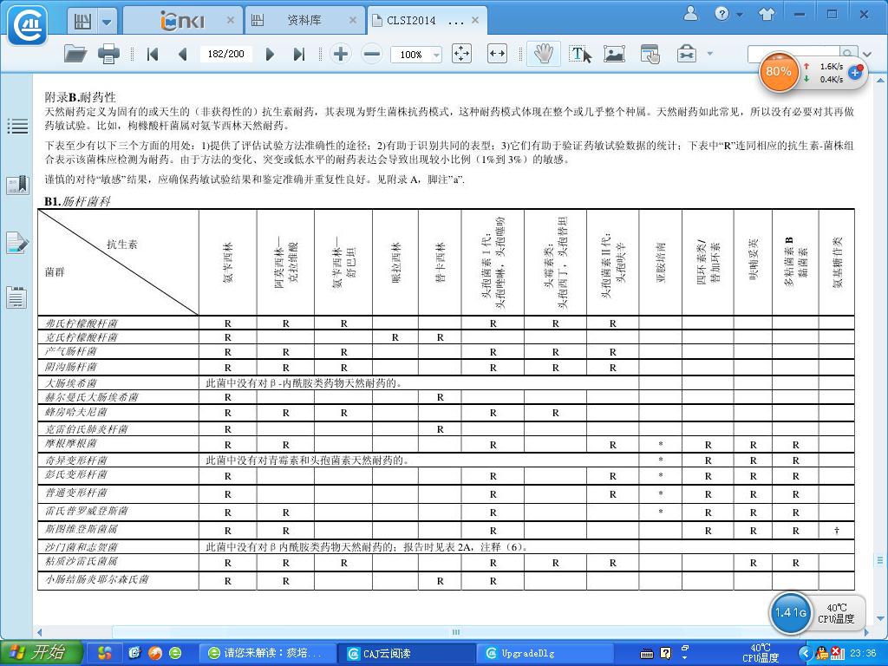Activate the Hand pan tool
The height and width of the screenshot is (666, 888).
[544, 54]
